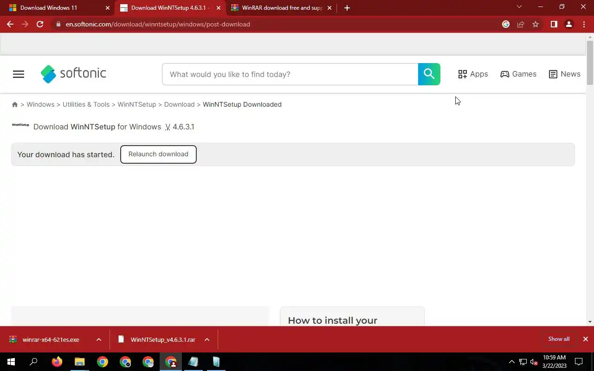Go forward in browser history

[25, 24]
